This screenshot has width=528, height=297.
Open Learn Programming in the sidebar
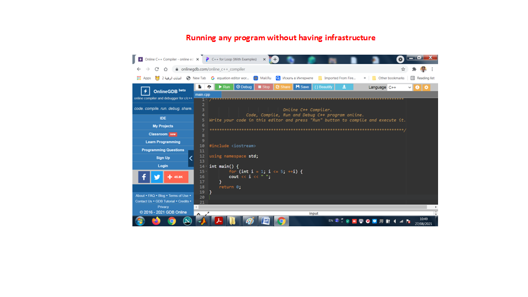pos(163,142)
